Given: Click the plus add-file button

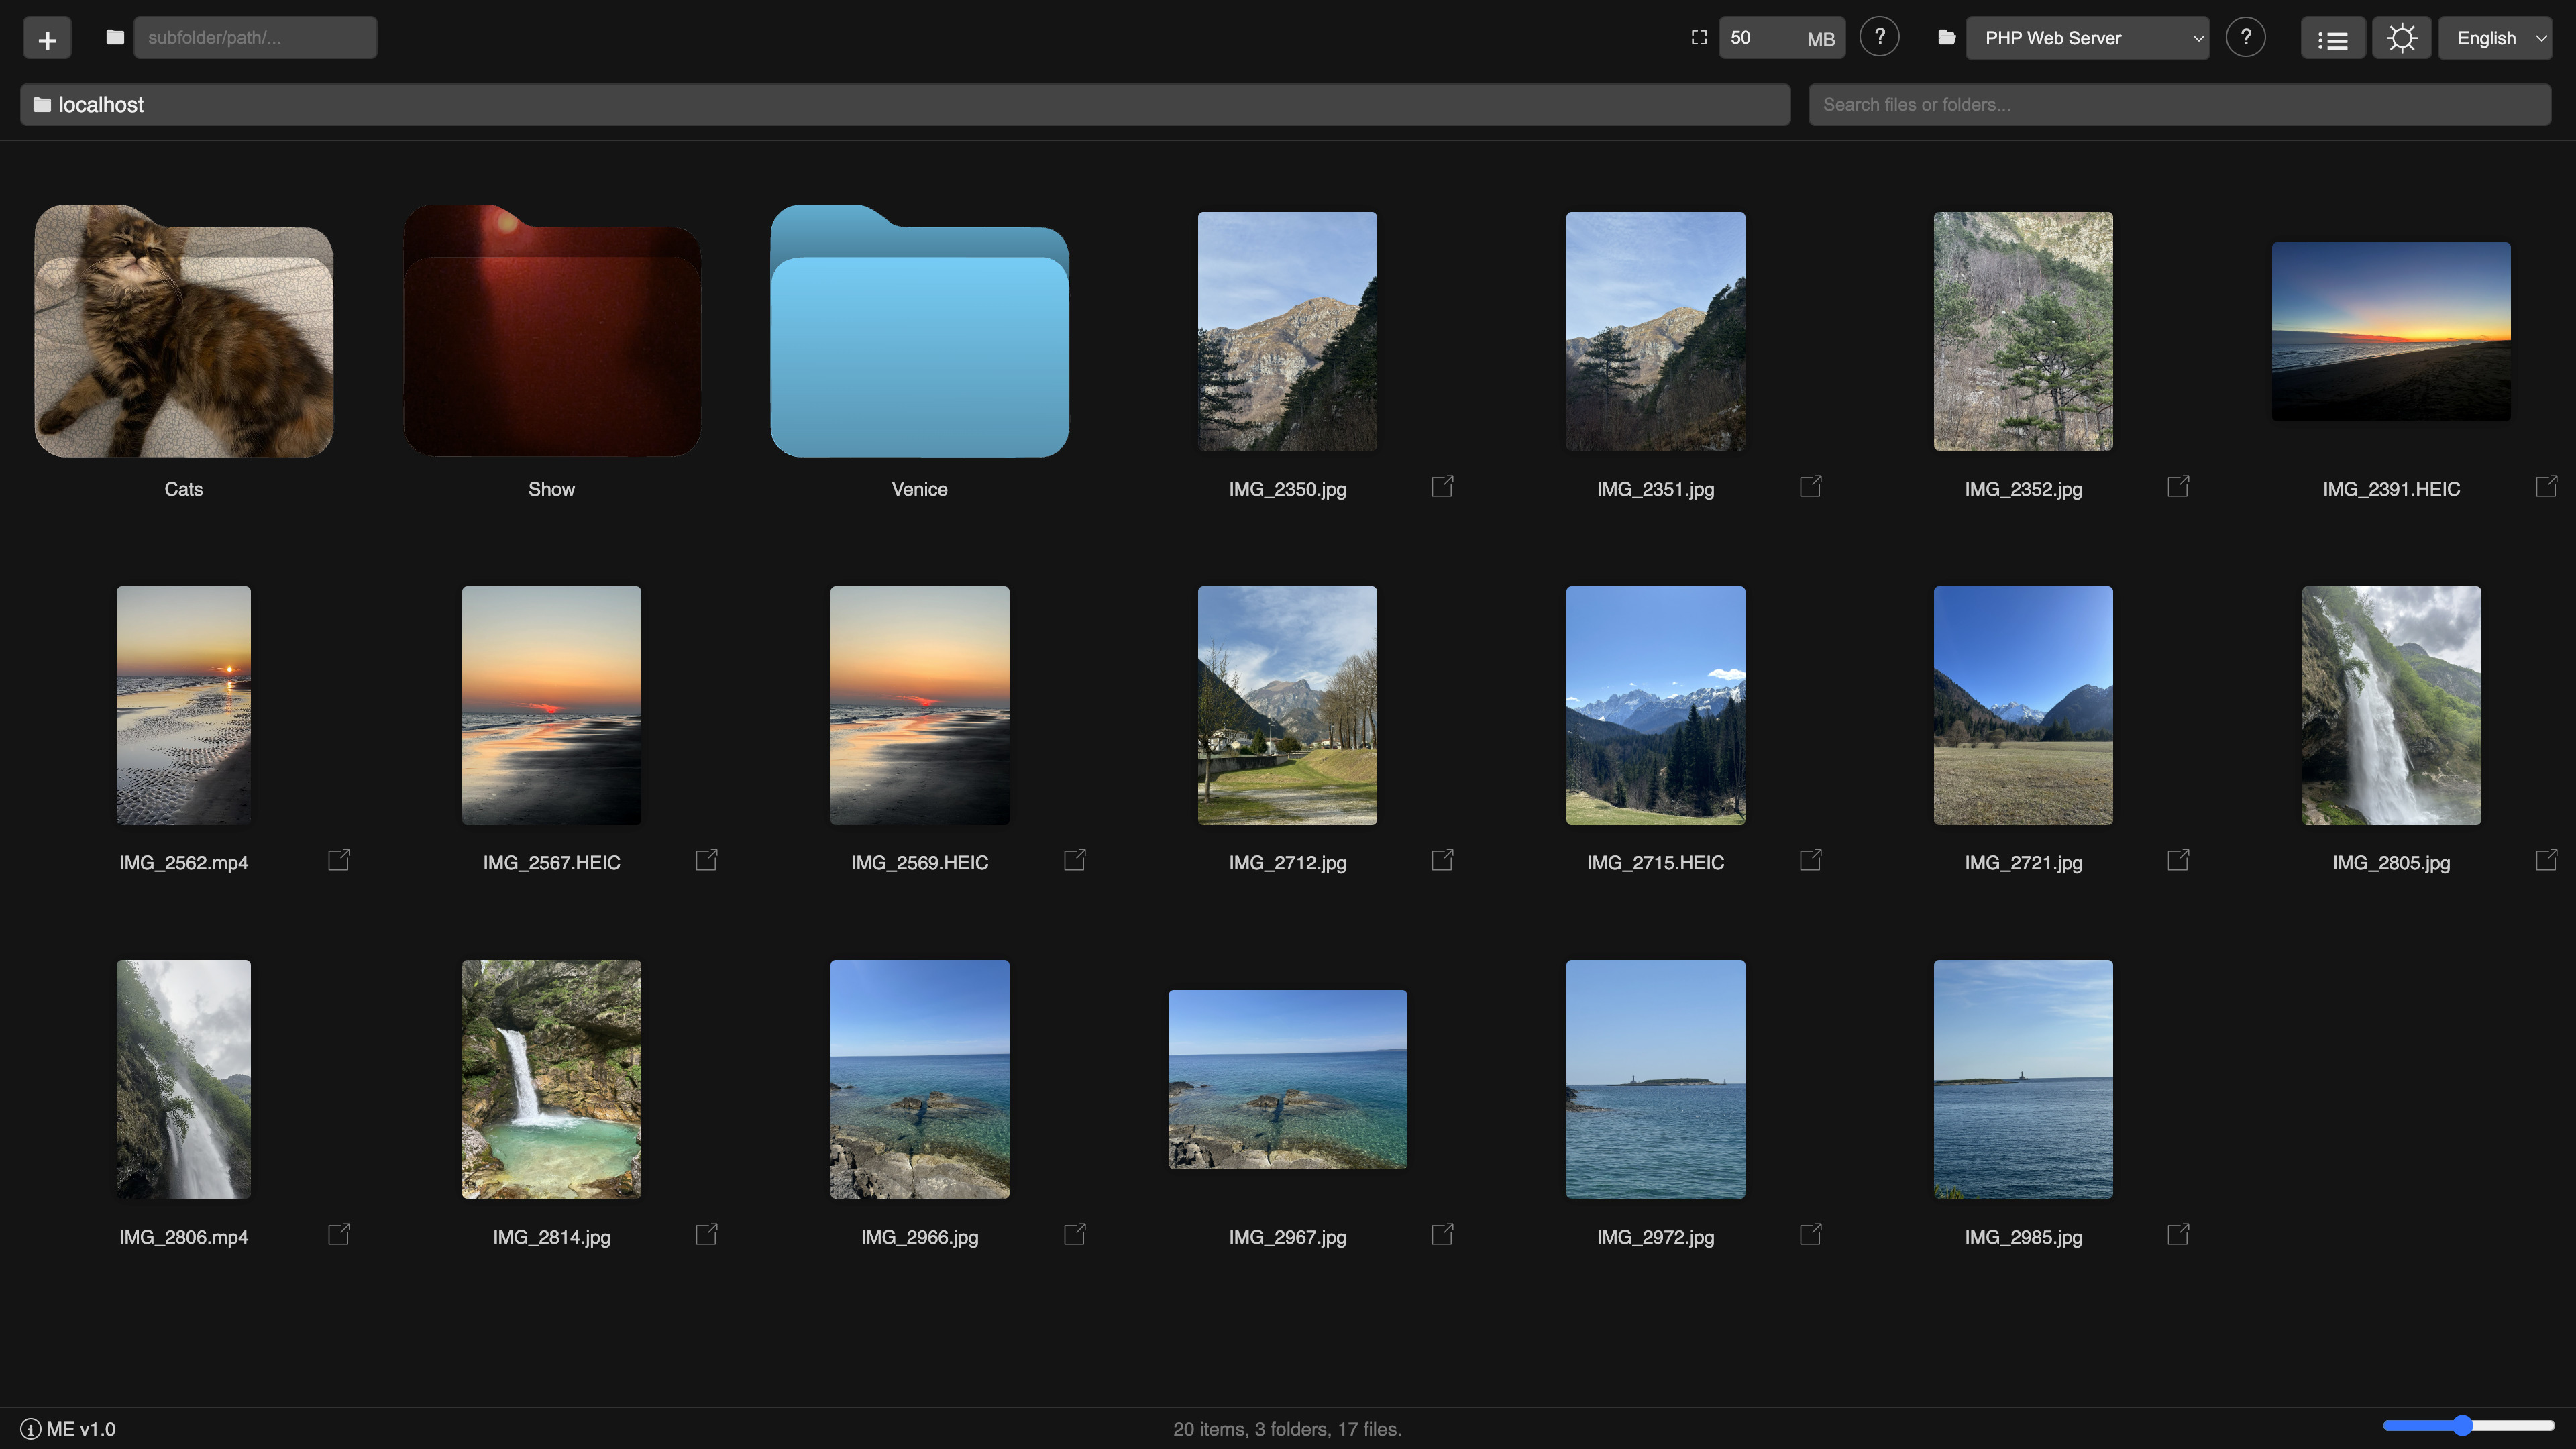Looking at the screenshot, I should pos(47,39).
